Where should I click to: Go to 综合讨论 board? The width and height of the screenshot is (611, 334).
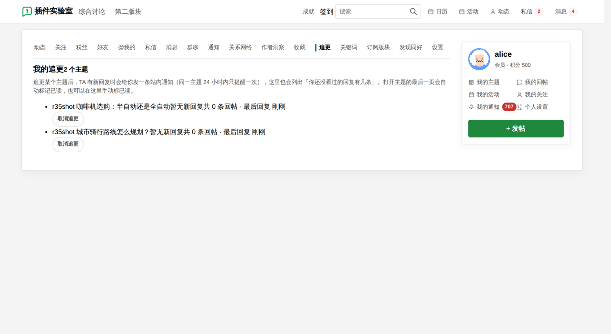92,11
